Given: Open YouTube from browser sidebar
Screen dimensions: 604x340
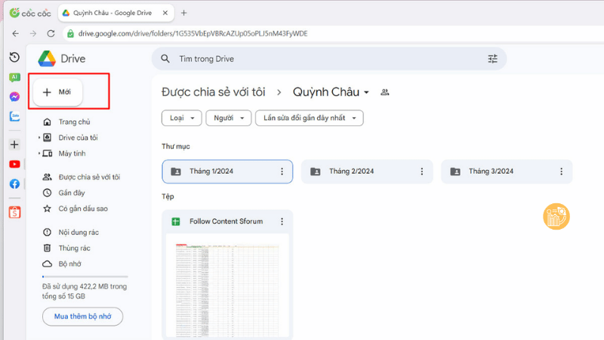Looking at the screenshot, I should coord(14,164).
